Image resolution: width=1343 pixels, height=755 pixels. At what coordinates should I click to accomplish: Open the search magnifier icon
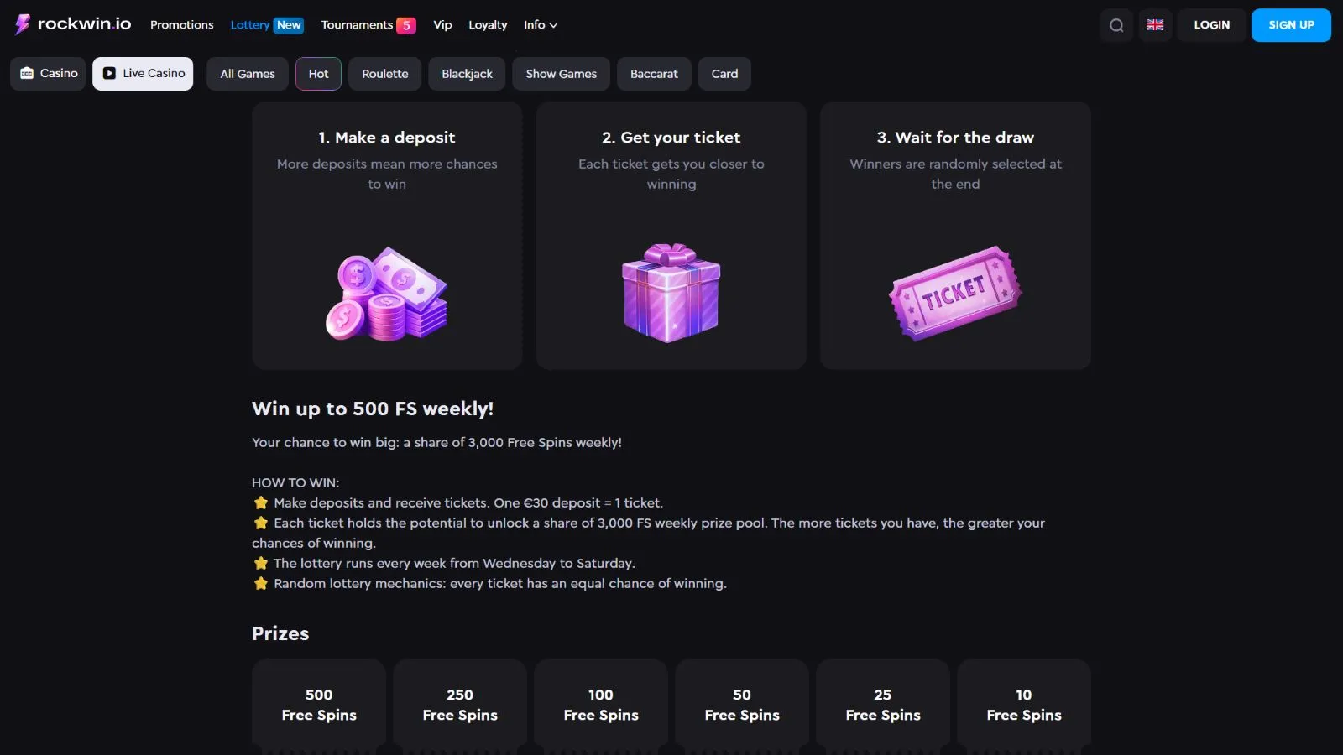[1116, 25]
